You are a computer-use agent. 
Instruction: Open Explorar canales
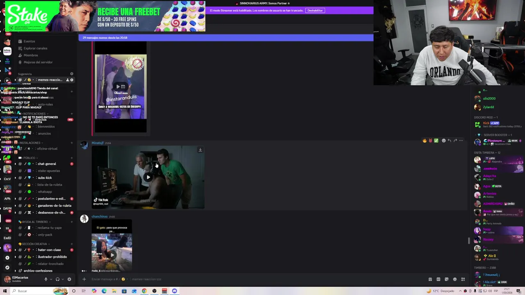pyautogui.click(x=35, y=48)
